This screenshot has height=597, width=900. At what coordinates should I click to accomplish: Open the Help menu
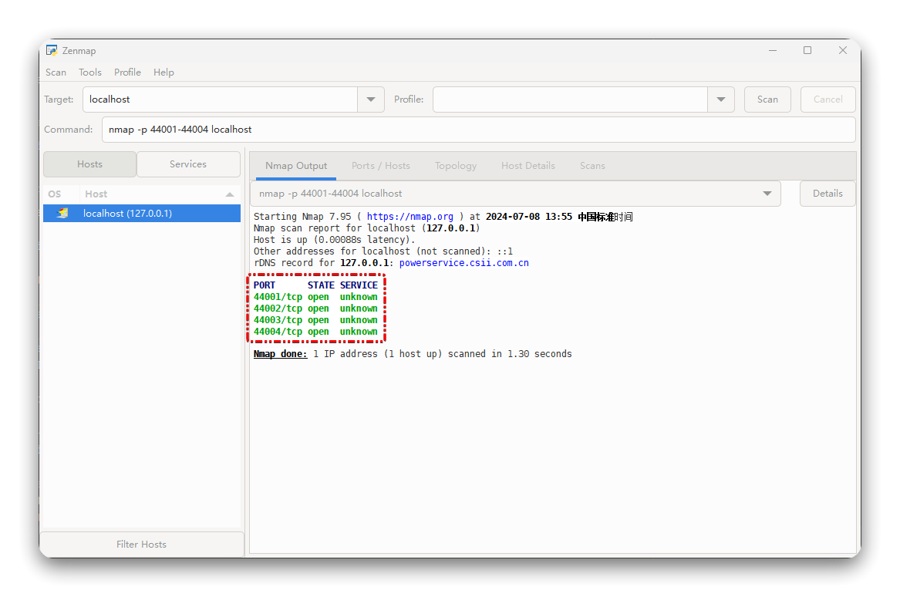click(x=163, y=73)
